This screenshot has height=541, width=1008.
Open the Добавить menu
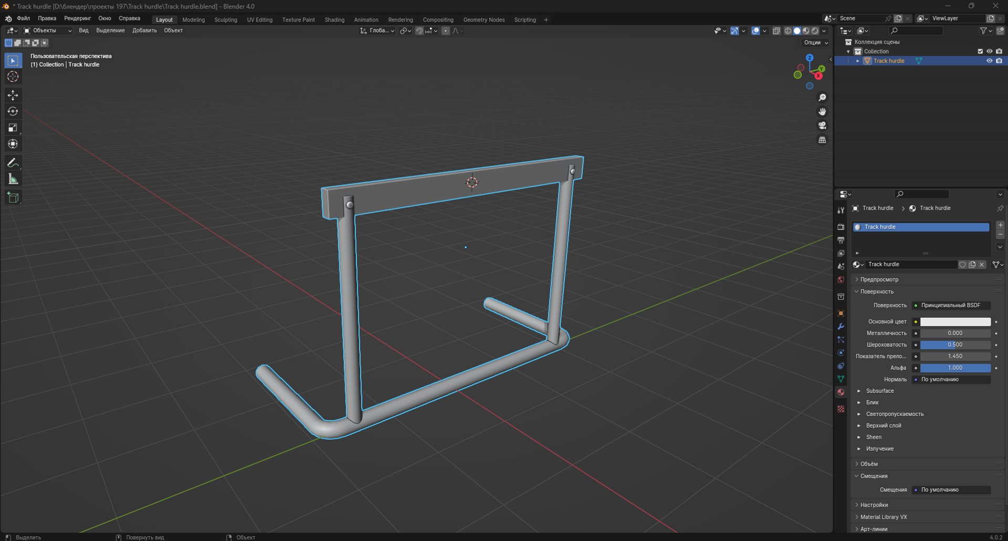144,30
